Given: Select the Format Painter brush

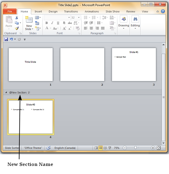Looking at the screenshot, I should click(17, 28).
